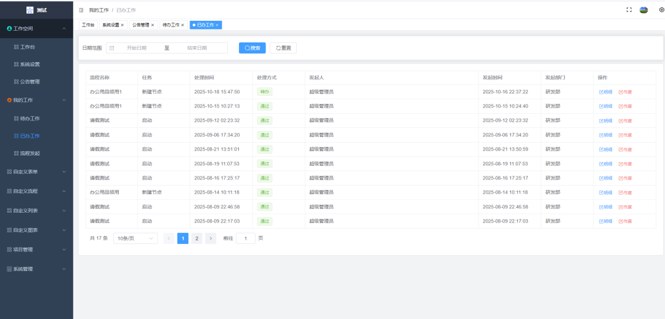Viewport: 665px width, 319px height.
Task: Open 明细 for the 2025-10-18 15:47:50 row
Action: click(606, 92)
